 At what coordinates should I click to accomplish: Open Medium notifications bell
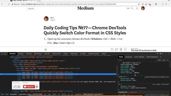137,8
